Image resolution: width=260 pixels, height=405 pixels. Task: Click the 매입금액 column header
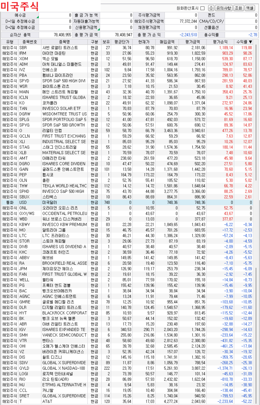(167, 42)
